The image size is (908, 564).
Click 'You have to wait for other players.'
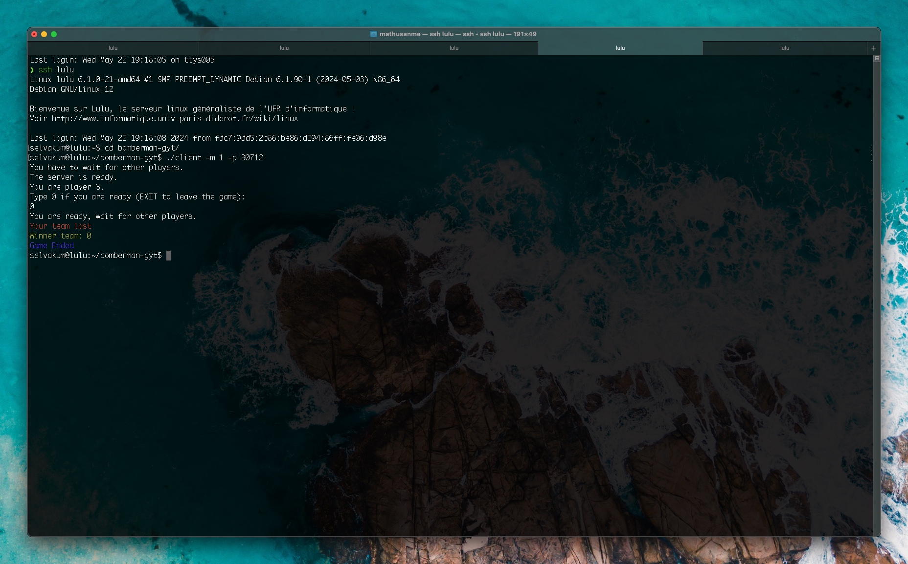(107, 168)
